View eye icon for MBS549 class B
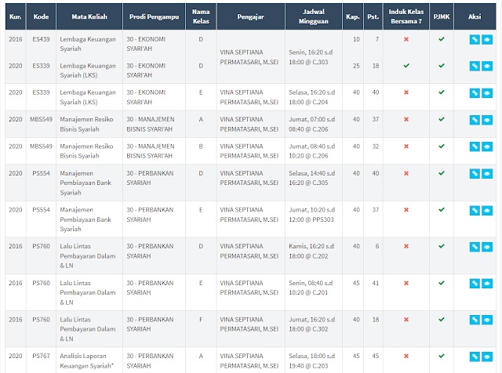Screen dimensions: 502x373 [x=487, y=147]
